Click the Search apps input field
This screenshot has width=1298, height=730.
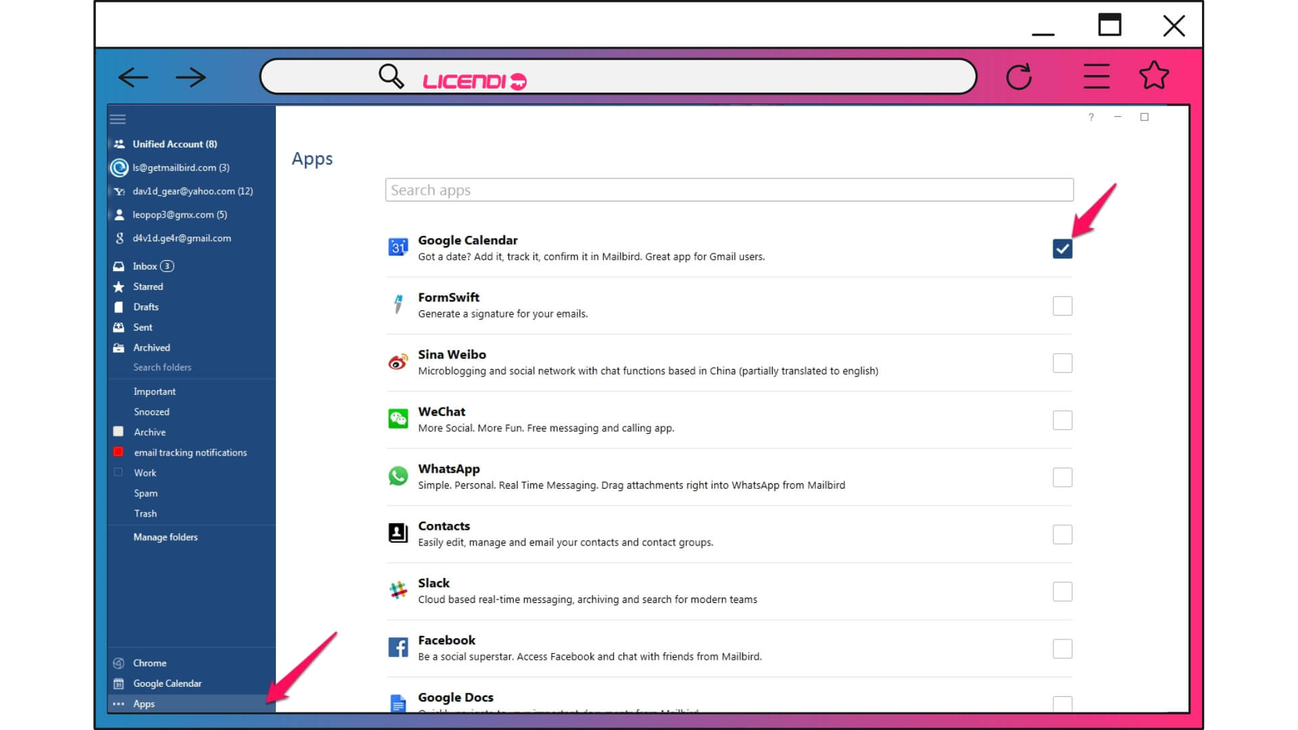(x=728, y=190)
